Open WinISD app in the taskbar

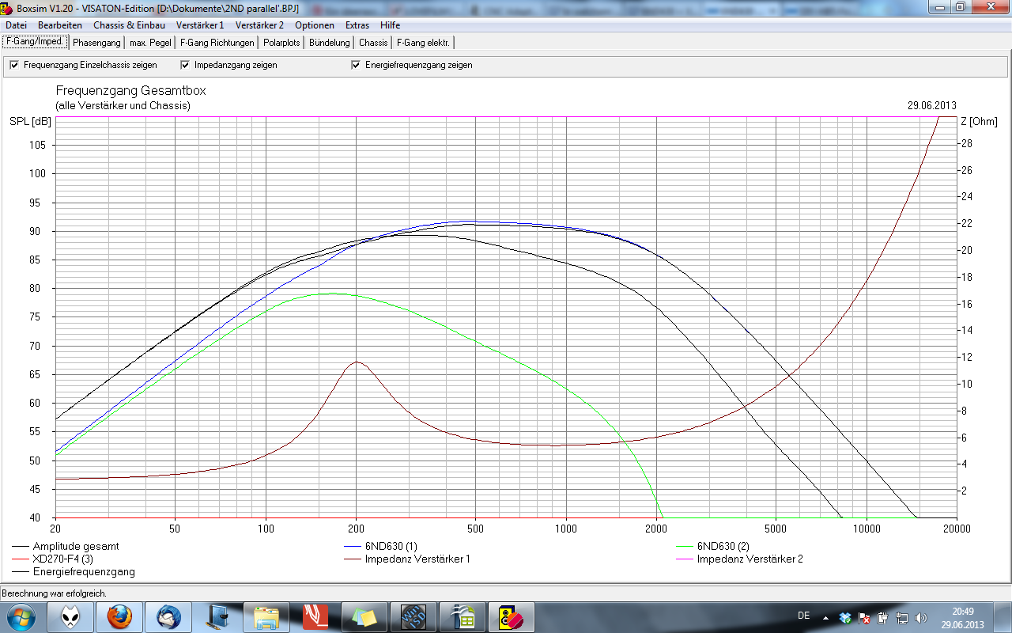pos(413,616)
